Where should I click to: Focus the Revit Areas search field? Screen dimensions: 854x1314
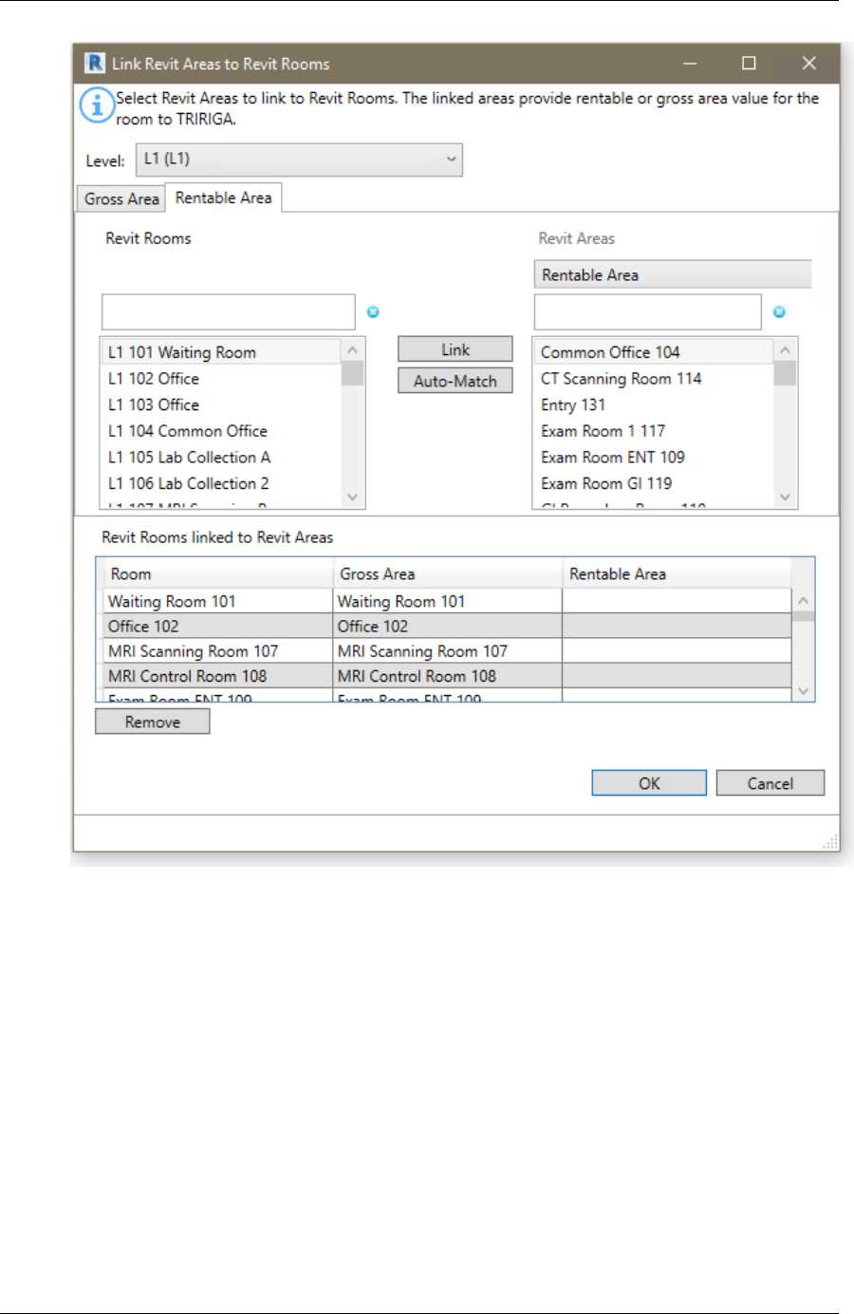pyautogui.click(x=648, y=312)
